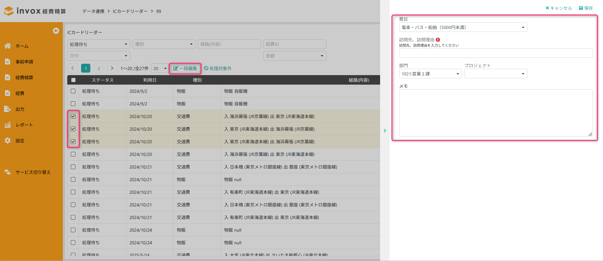Collapse the sidebar with arrow icon
The height and width of the screenshot is (261, 603).
tap(56, 31)
